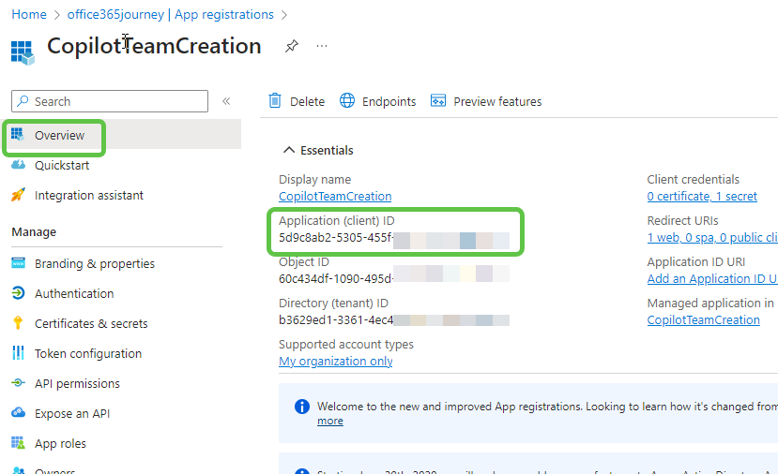Click the Quickstart cloud icon
Viewport: 778px width, 474px height.
[18, 165]
